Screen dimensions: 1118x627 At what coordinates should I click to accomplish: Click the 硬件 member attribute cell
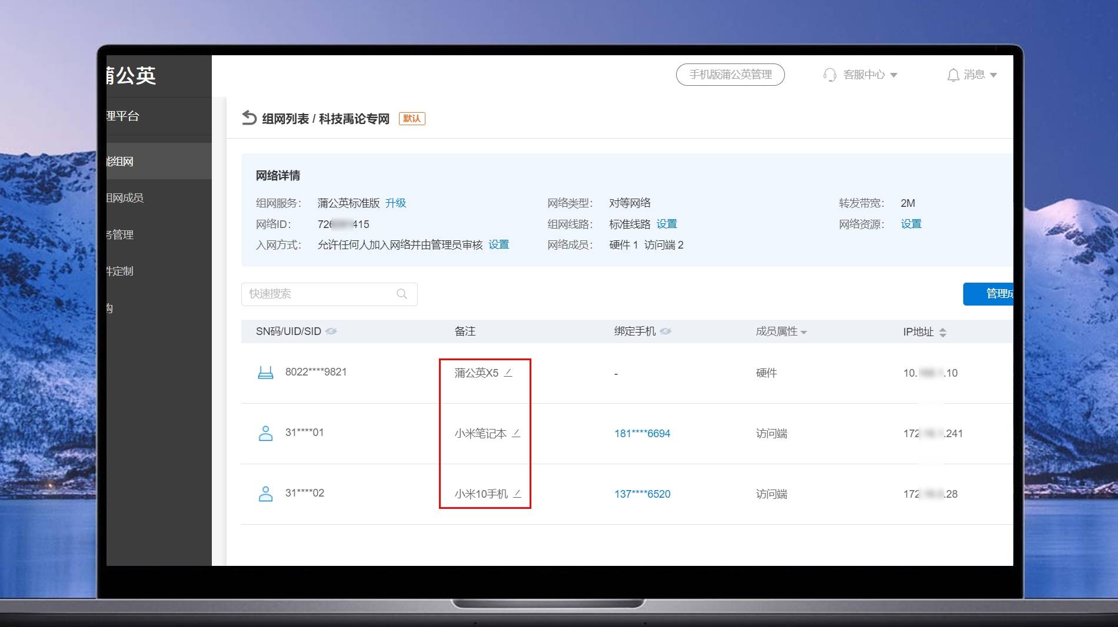click(766, 373)
